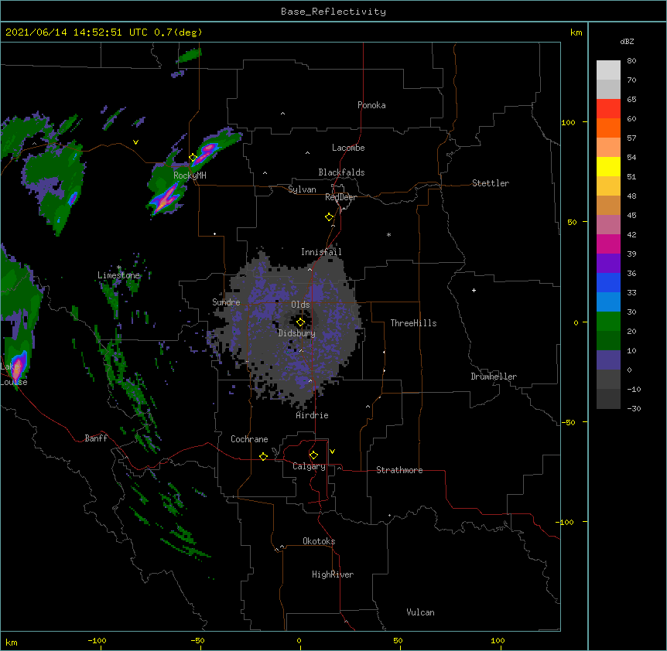Select the red 60-65 dBZ legend color
Screen dimensions: 667x651
(608, 109)
